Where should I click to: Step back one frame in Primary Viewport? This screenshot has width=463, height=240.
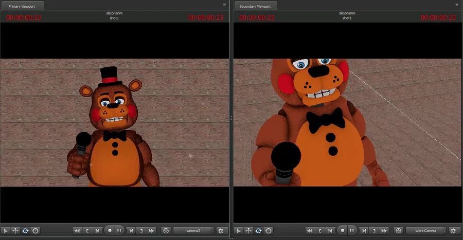pos(97,231)
